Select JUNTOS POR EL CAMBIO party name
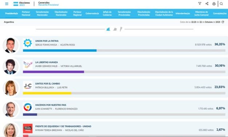 48,84
